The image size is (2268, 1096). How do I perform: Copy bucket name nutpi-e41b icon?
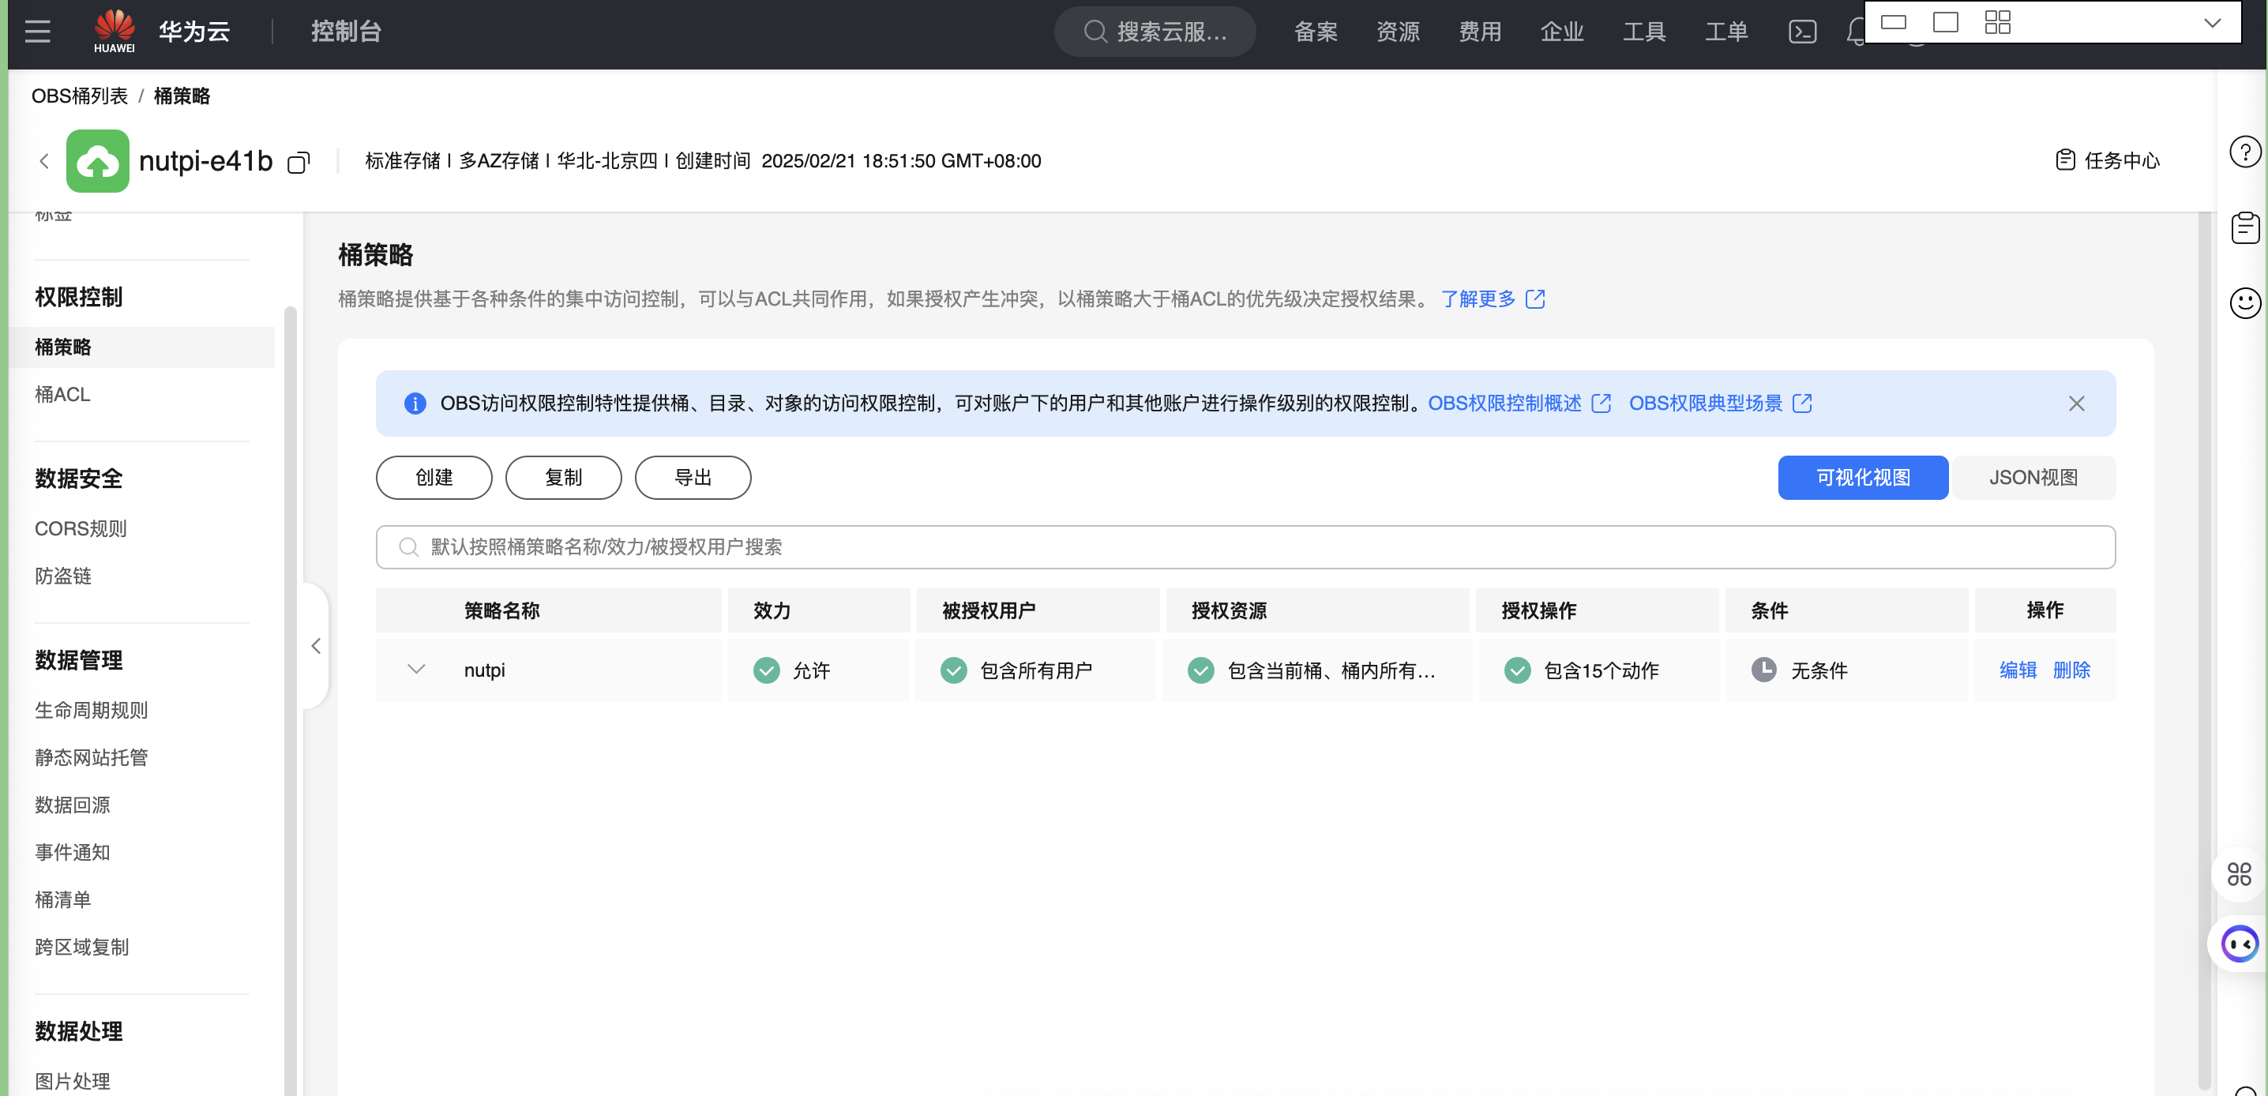[299, 163]
